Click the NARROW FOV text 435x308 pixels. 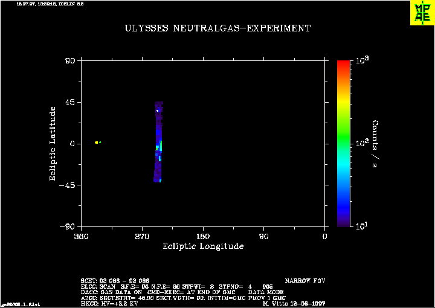pos(305,281)
